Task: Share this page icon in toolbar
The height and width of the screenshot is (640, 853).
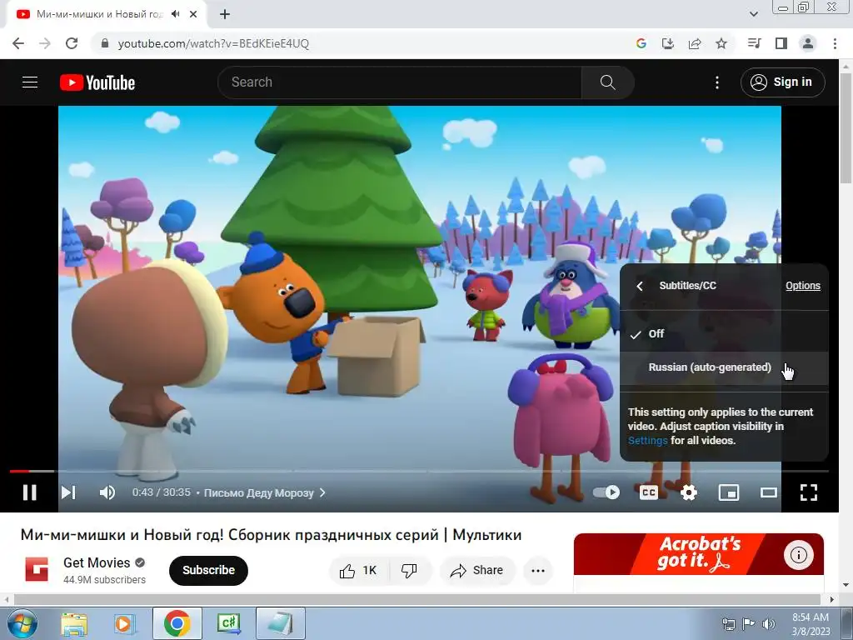Action: (695, 43)
